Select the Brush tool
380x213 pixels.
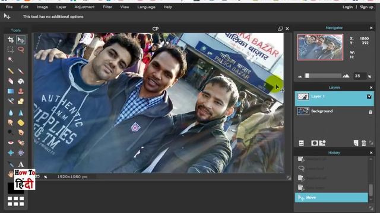(21, 71)
